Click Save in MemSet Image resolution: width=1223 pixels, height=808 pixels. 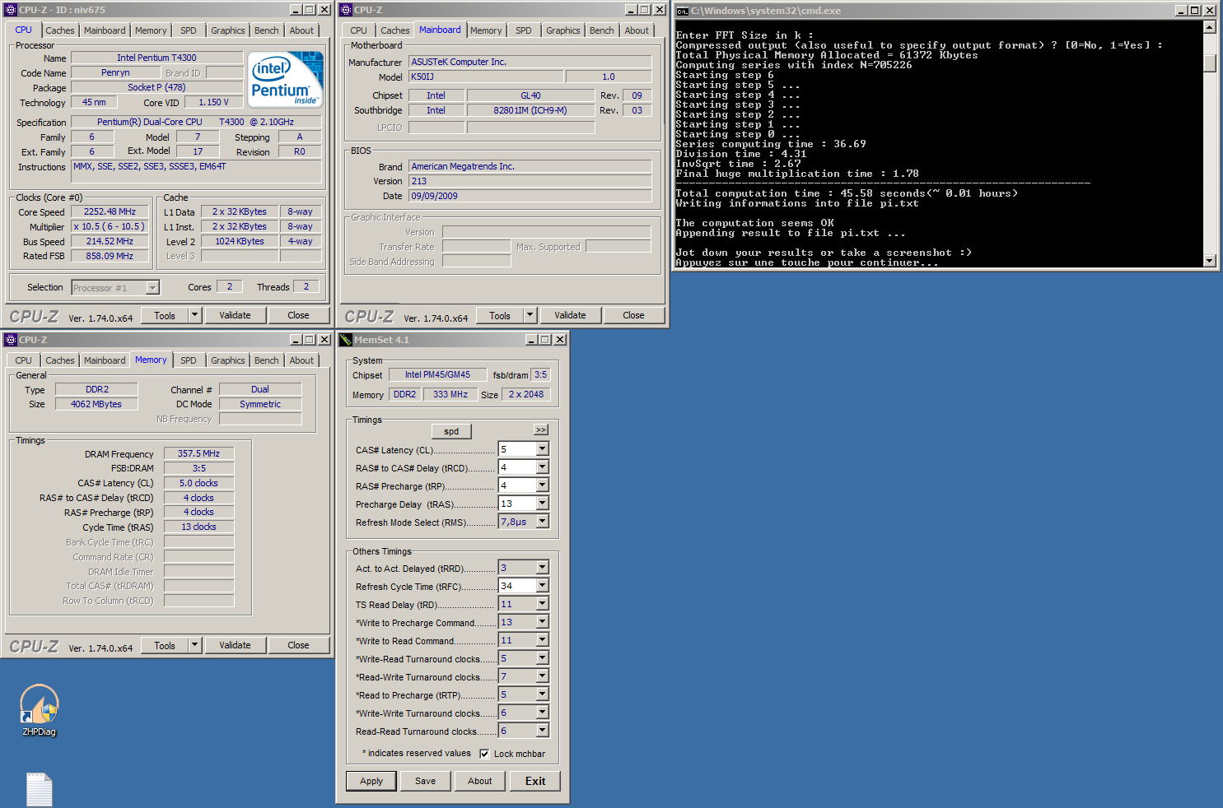[x=426, y=781]
